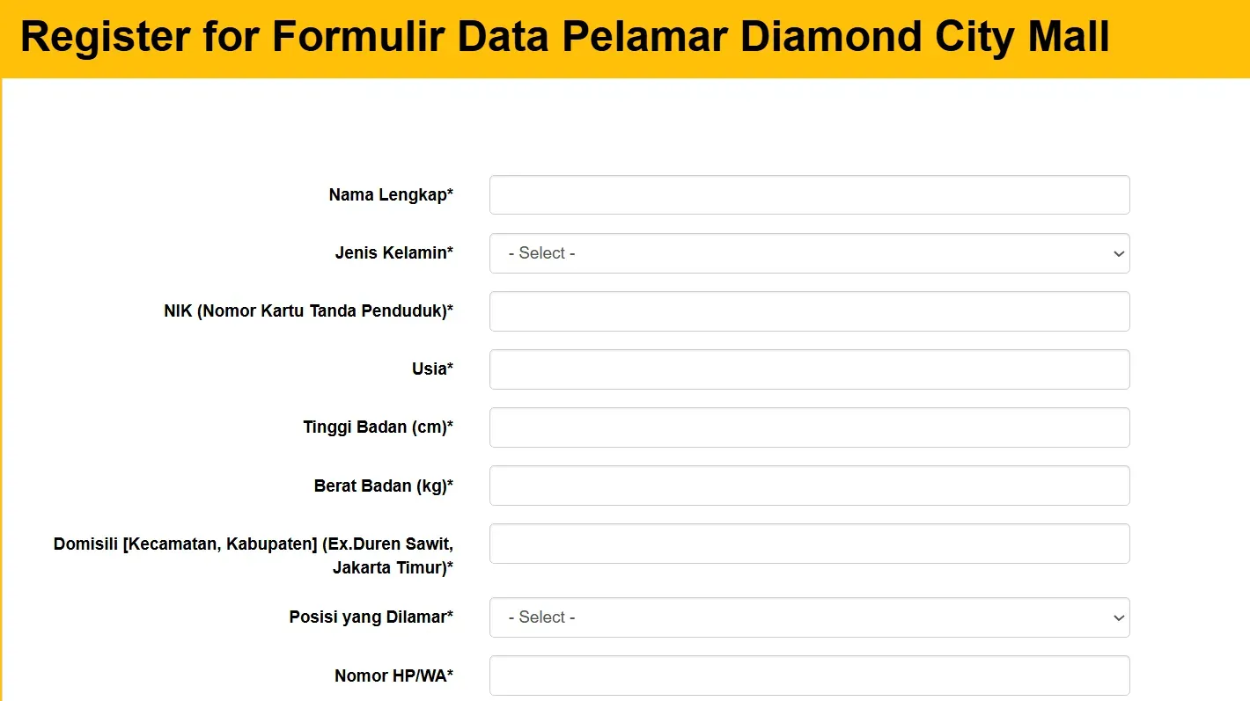Click the Register for Formulir Data Pelamar heading

(x=564, y=38)
